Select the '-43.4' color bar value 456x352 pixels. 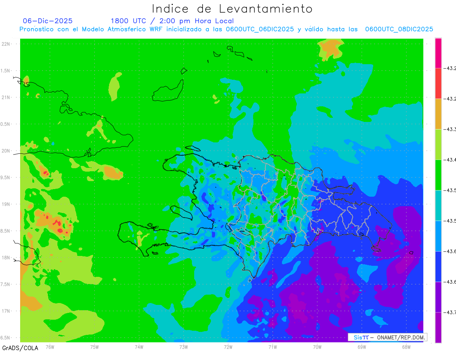pos(450,160)
